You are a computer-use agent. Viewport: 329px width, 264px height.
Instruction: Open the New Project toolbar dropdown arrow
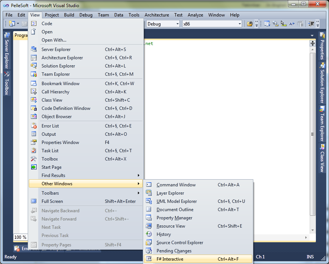click(18, 24)
